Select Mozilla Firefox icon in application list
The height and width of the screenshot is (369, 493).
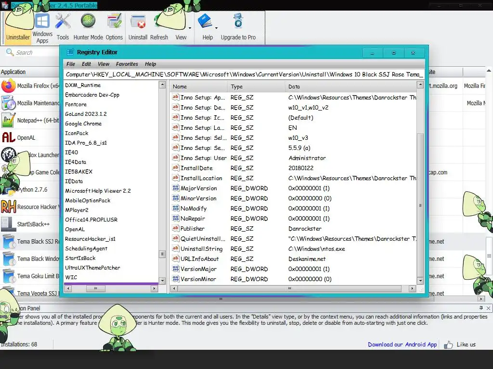(9, 86)
